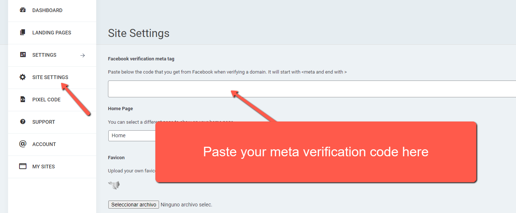The height and width of the screenshot is (213, 516).
Task: Click the Pixel Code file icon
Action: tap(23, 100)
